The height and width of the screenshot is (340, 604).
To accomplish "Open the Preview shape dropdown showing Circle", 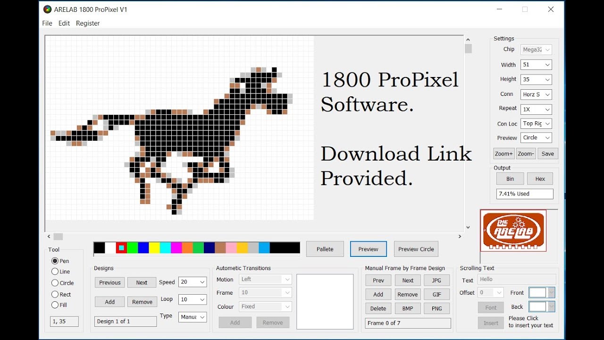I will click(x=536, y=138).
